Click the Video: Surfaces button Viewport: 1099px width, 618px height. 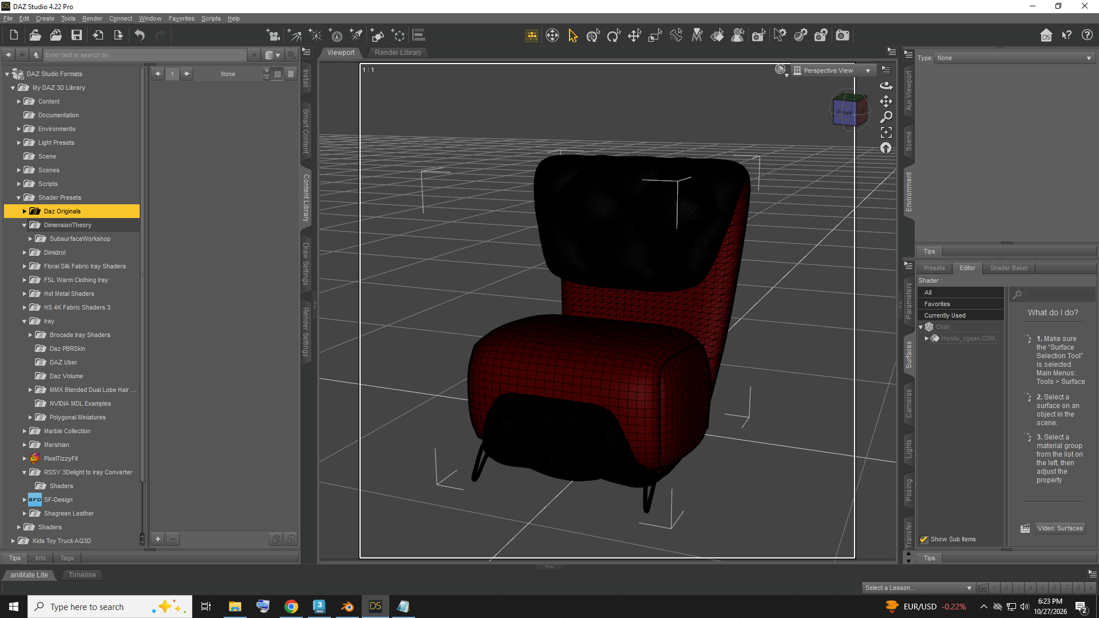pyautogui.click(x=1060, y=528)
